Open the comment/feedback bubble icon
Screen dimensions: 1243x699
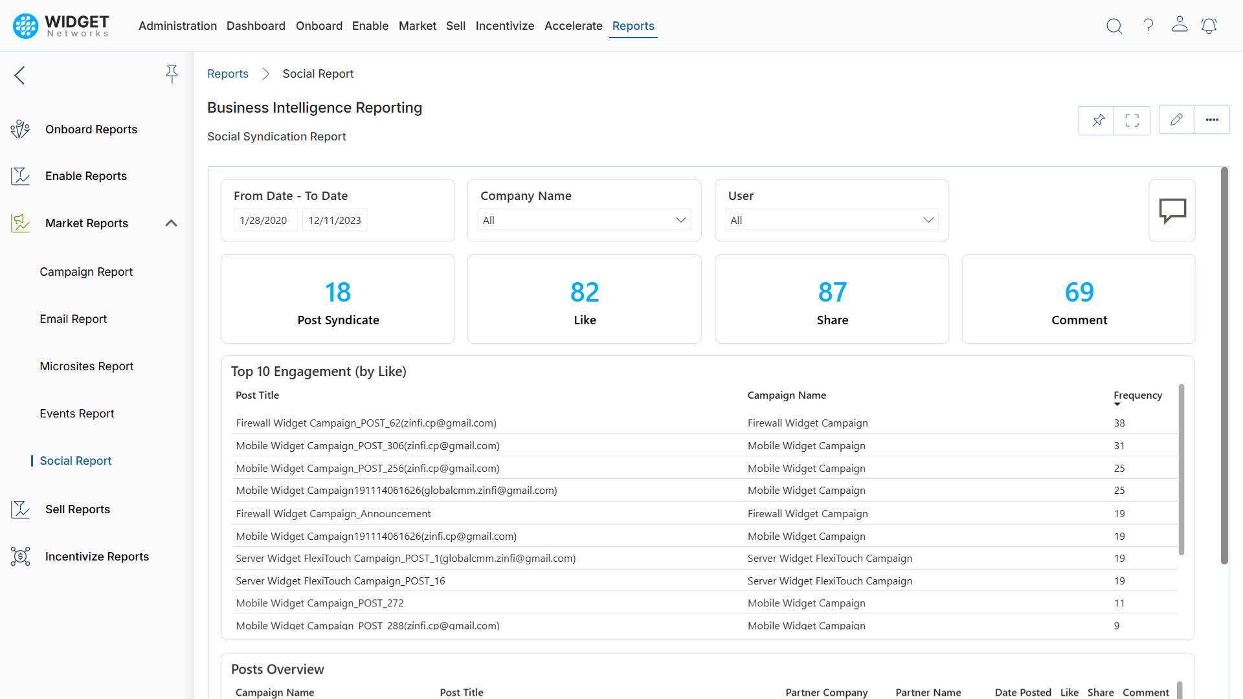pyautogui.click(x=1172, y=210)
